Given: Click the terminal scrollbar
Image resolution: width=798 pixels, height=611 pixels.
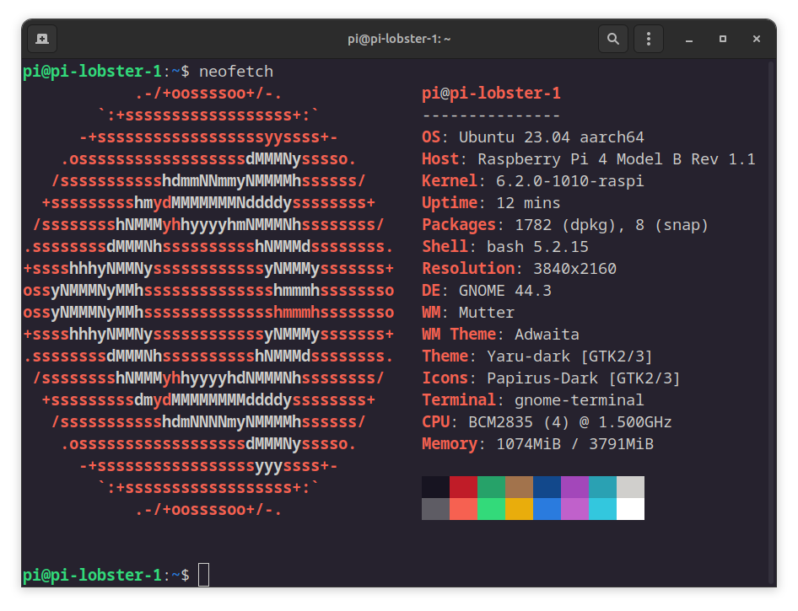Looking at the screenshot, I should point(772,323).
